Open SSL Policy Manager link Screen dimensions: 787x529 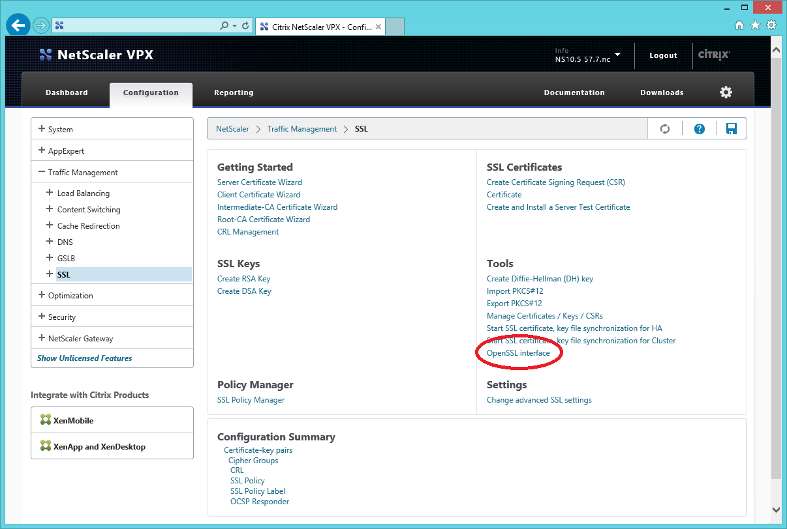(x=251, y=400)
